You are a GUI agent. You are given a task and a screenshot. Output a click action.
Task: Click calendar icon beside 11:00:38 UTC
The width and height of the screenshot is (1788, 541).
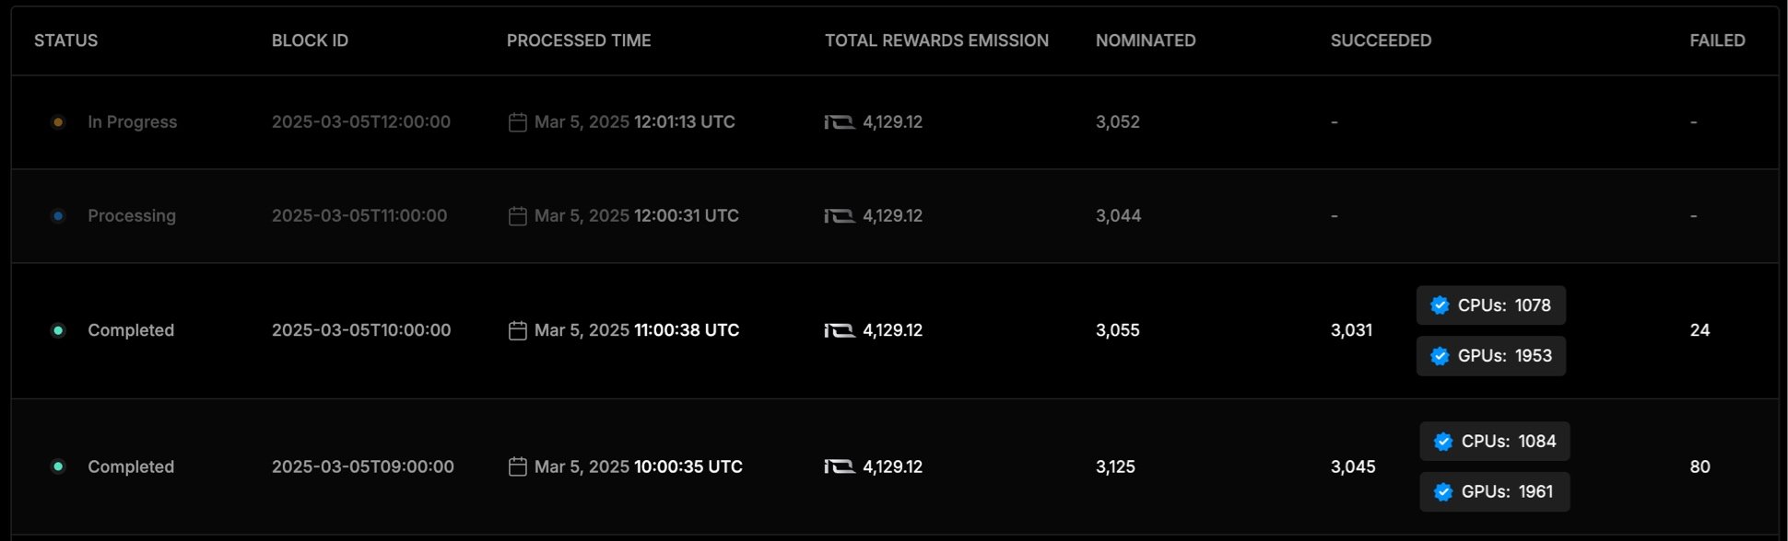pos(518,330)
